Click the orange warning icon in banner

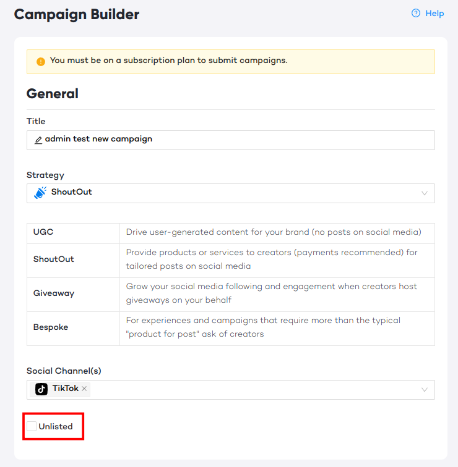pyautogui.click(x=41, y=61)
